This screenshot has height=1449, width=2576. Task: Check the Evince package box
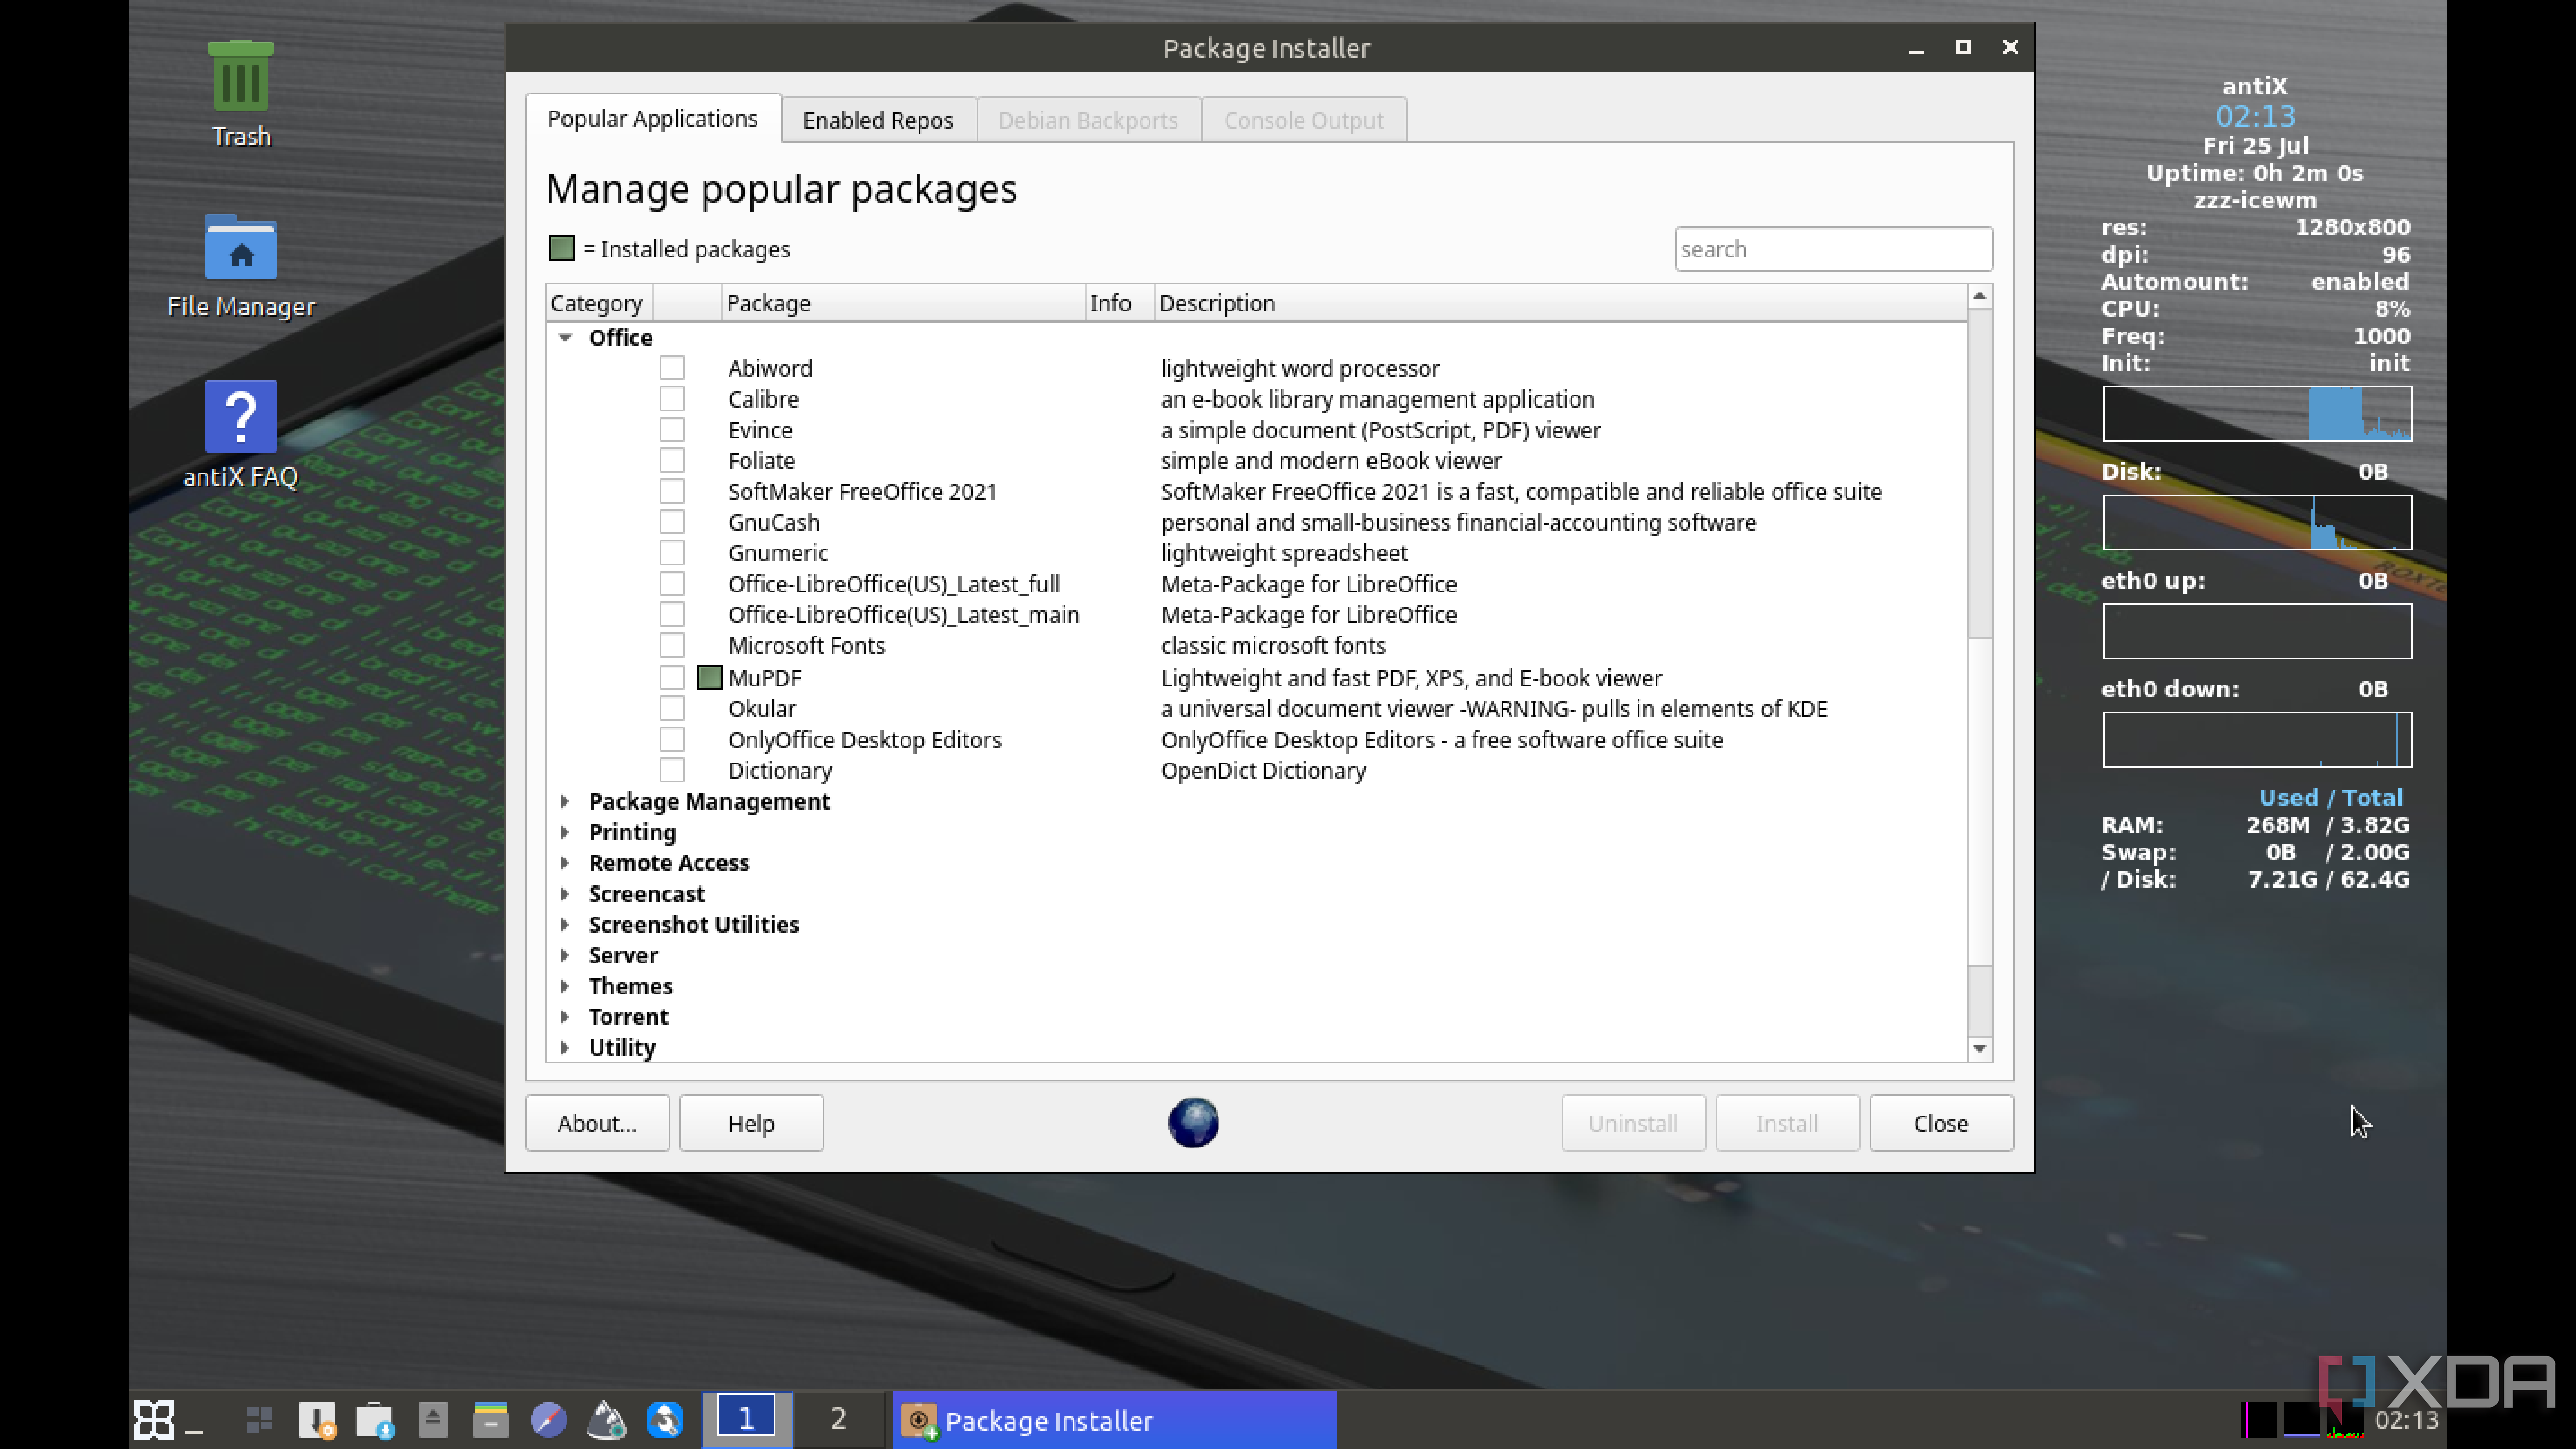pos(672,430)
